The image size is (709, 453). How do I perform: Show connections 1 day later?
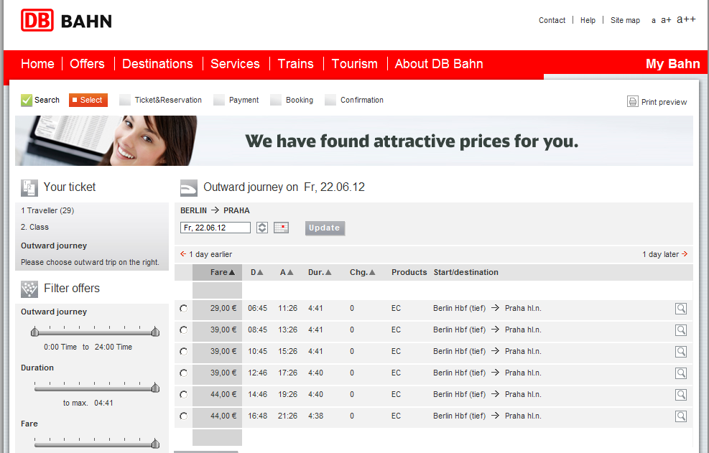[x=665, y=254]
